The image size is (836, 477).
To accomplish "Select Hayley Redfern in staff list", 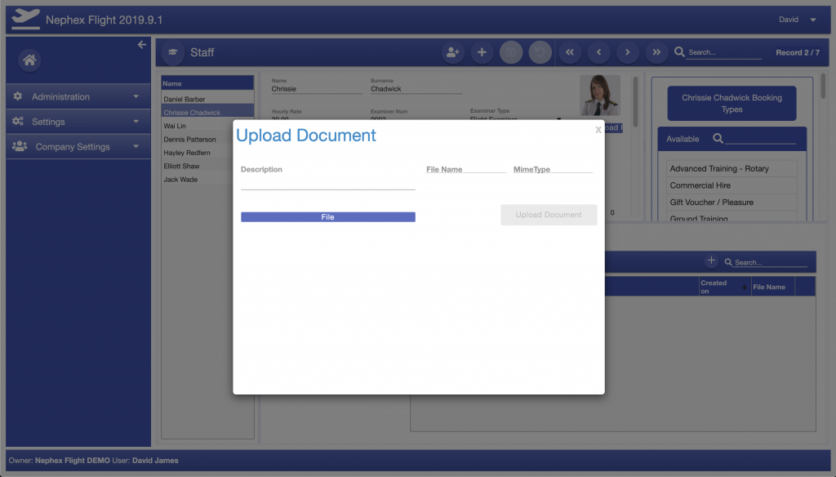I will (x=197, y=153).
